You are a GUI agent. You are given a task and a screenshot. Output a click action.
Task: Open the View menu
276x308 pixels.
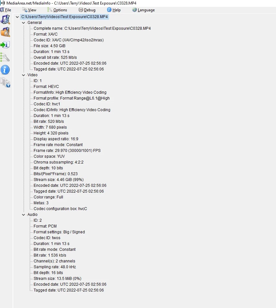[x=29, y=10]
